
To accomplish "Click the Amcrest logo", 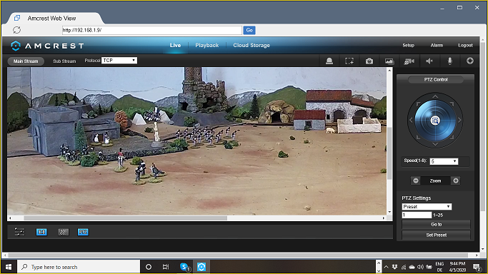I will click(47, 46).
